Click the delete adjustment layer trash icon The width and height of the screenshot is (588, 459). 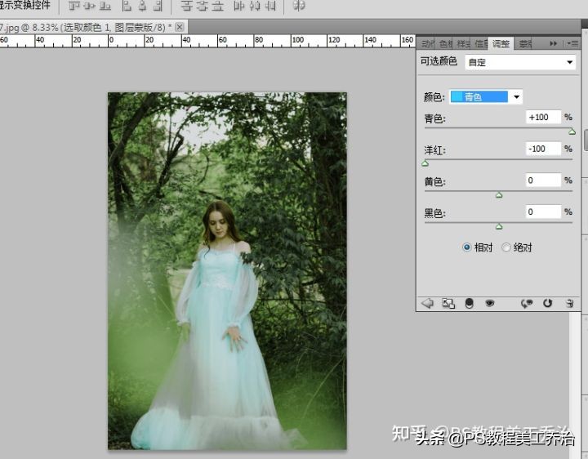(x=569, y=303)
